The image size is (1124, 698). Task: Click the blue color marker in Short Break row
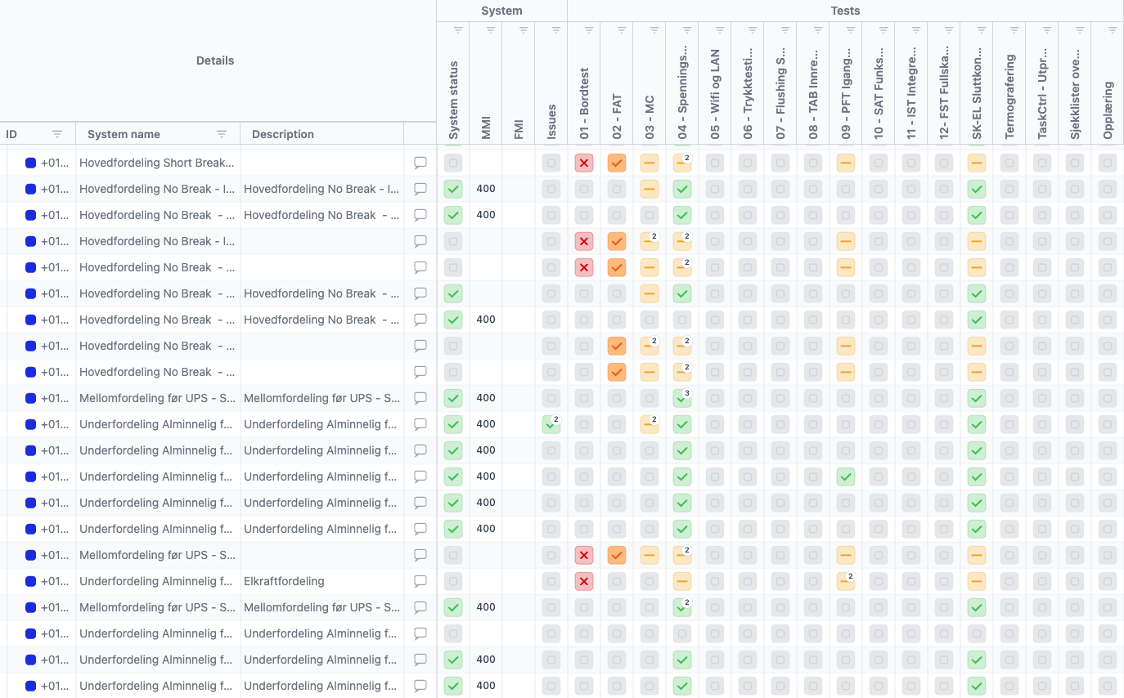coord(31,163)
